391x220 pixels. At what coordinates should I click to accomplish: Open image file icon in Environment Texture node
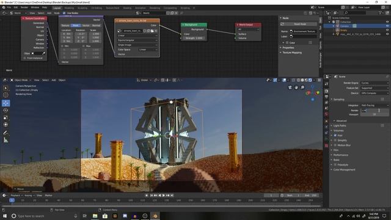(152, 31)
